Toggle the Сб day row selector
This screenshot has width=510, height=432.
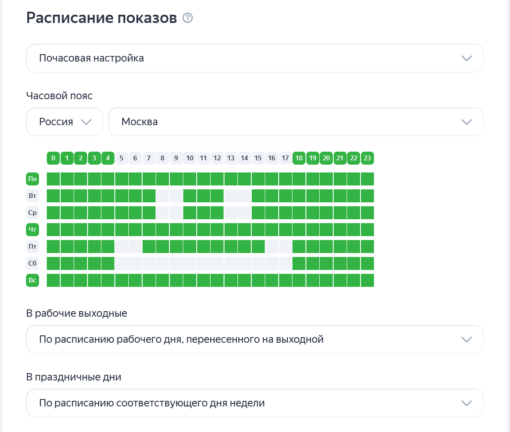(x=32, y=263)
